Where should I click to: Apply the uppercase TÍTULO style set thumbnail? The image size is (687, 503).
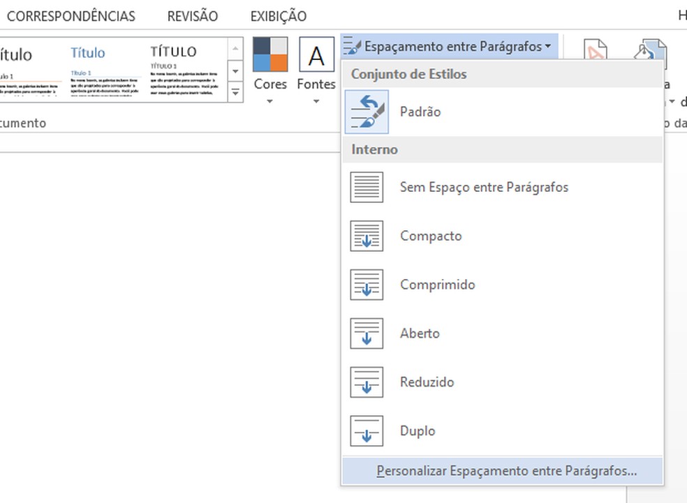coord(184,70)
